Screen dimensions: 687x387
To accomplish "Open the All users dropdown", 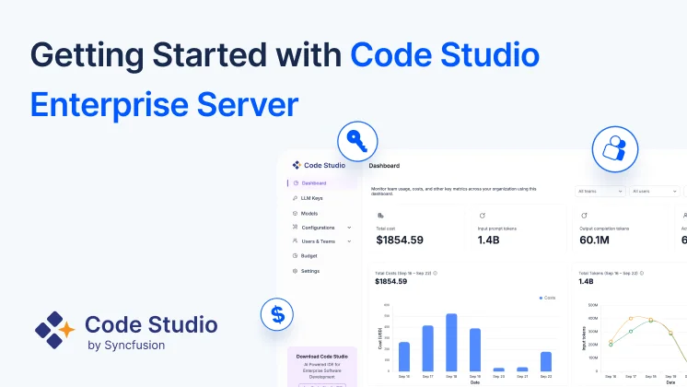I will [x=654, y=191].
